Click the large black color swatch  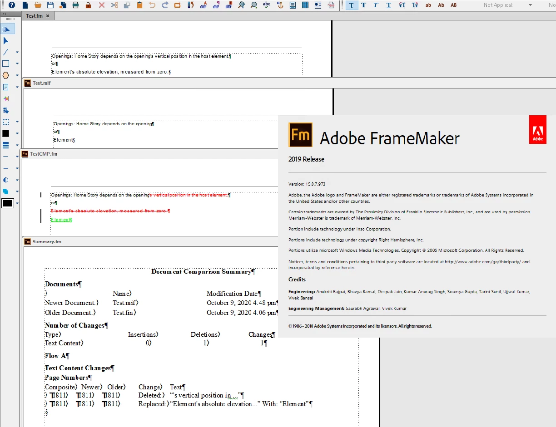pyautogui.click(x=8, y=203)
